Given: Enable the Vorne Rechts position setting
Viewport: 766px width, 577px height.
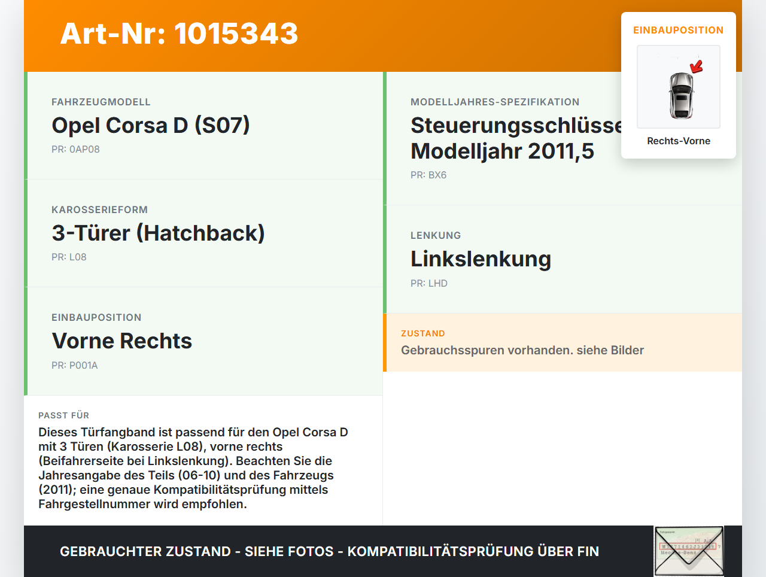Looking at the screenshot, I should tap(122, 341).
